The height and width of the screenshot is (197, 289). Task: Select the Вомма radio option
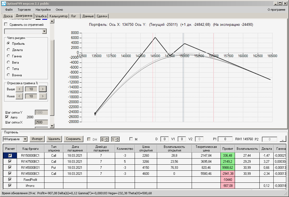tap(8, 75)
